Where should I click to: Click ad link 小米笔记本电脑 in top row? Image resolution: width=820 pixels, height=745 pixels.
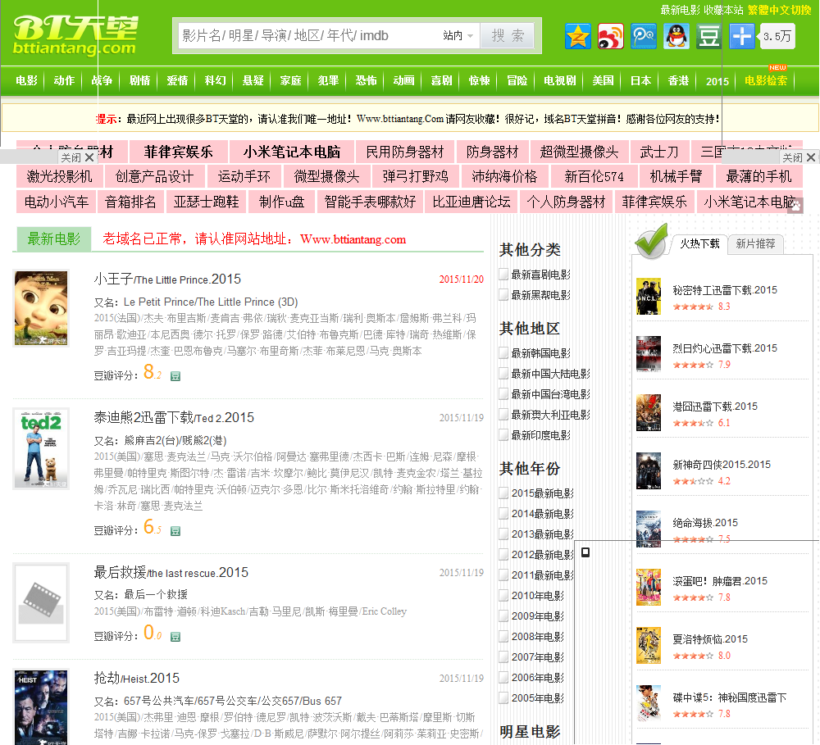pyautogui.click(x=292, y=152)
